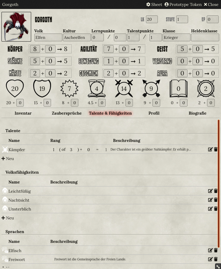Click the heart-shaped hit points icon
Image resolution: width=221 pixels, height=269 pixels.
[x=15, y=88]
